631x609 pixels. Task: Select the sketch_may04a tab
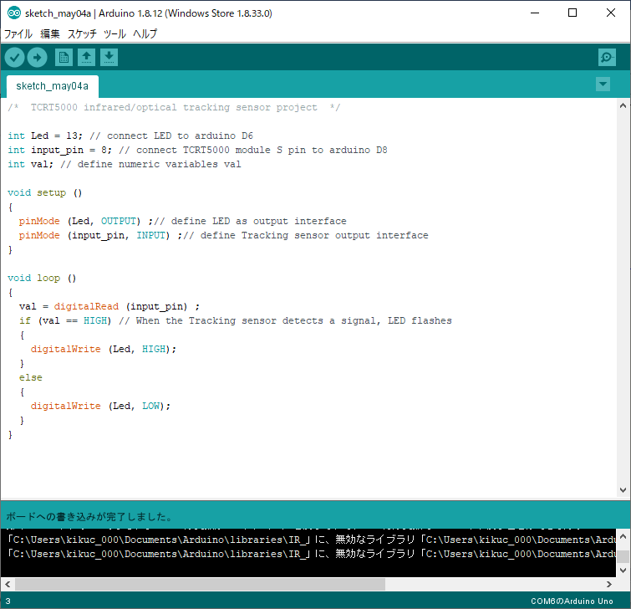[52, 86]
